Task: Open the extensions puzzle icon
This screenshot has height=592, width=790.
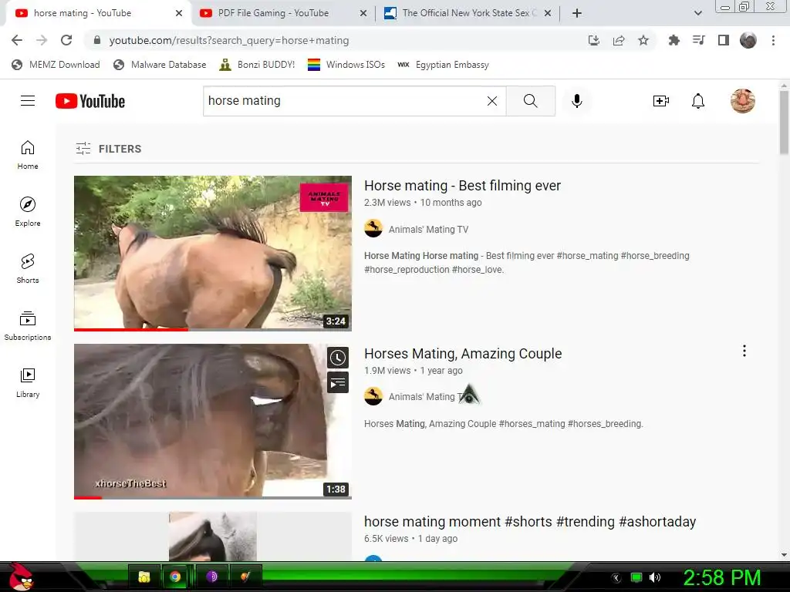Action: [x=674, y=40]
